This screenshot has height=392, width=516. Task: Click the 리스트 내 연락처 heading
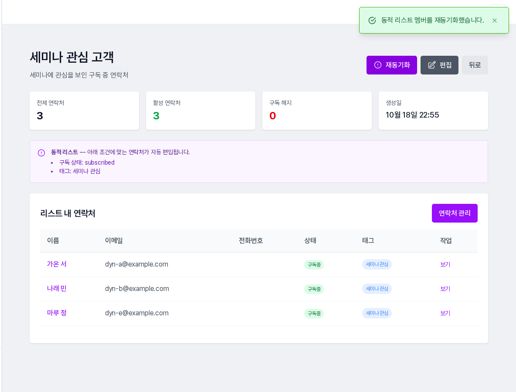click(x=68, y=213)
